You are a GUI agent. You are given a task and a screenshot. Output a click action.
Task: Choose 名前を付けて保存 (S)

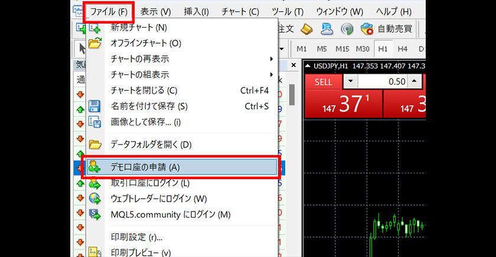point(182,106)
